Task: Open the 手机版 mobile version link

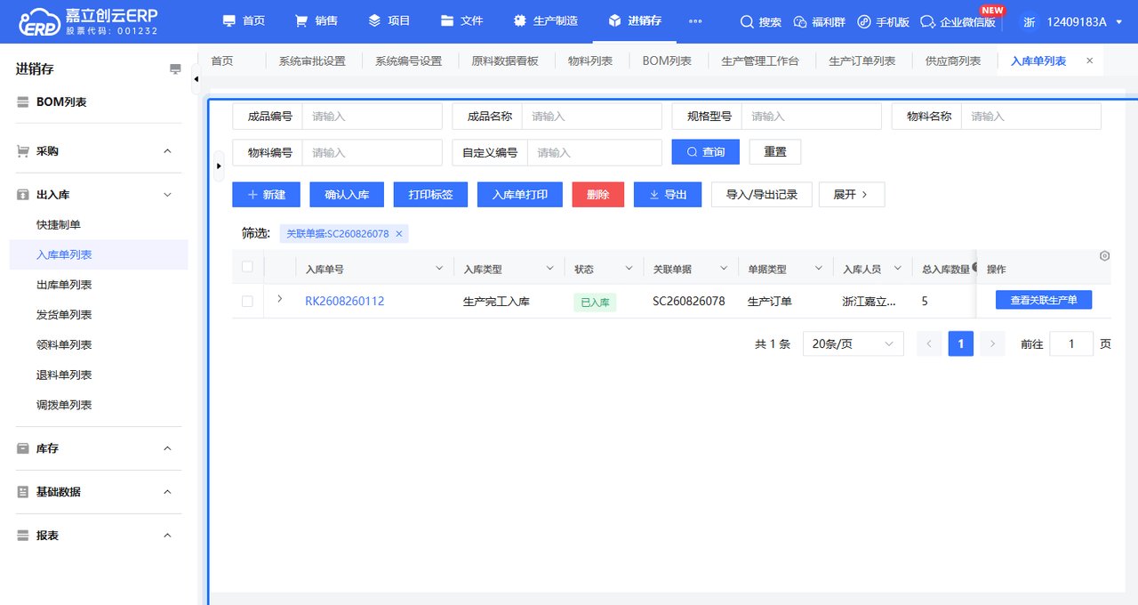Action: [x=883, y=21]
